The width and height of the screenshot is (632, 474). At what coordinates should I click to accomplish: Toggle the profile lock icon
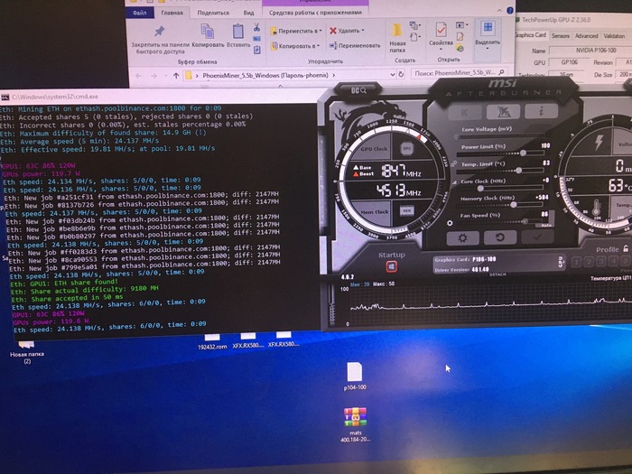[626, 248]
